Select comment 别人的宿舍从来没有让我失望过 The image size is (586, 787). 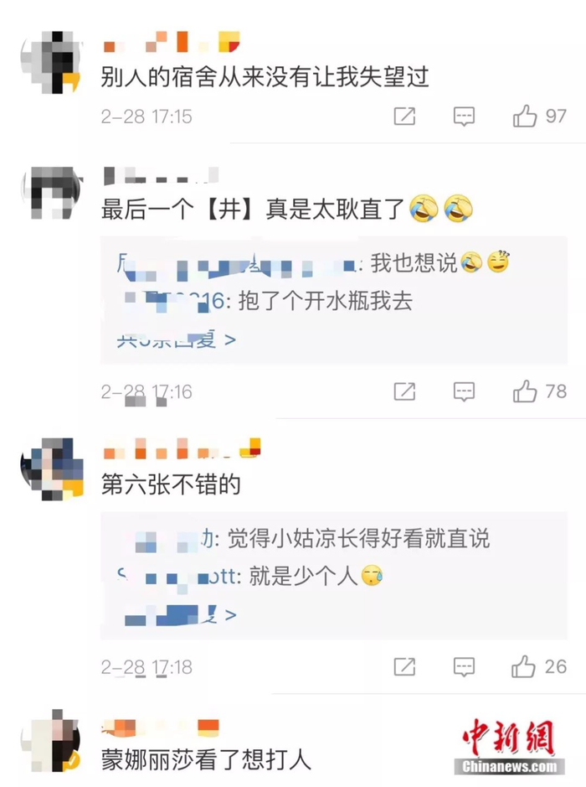(265, 77)
